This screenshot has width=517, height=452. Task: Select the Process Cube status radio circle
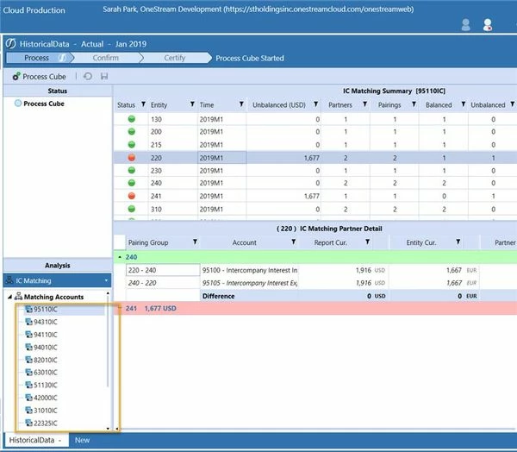(x=18, y=104)
